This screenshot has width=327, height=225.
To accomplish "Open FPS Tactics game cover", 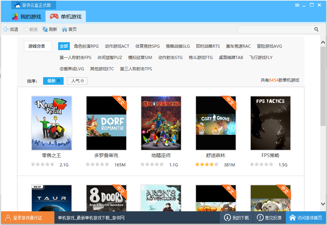I will 271,123.
